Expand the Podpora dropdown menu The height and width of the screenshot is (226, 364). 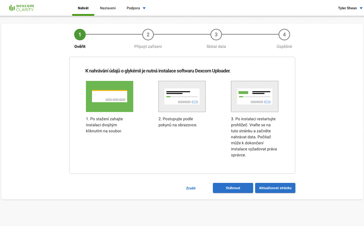click(x=133, y=8)
